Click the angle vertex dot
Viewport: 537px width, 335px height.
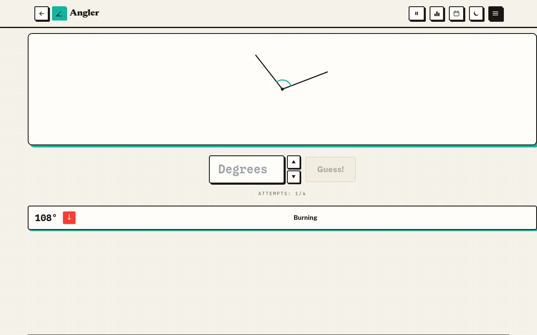282,89
